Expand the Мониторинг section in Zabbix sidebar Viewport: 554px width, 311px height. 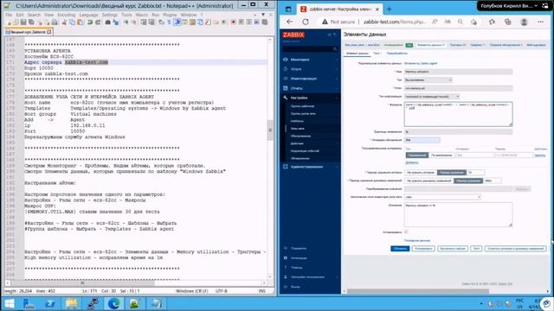coord(310,60)
